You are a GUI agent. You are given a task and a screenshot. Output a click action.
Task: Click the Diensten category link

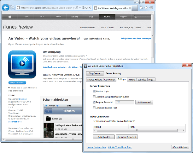[22, 99]
